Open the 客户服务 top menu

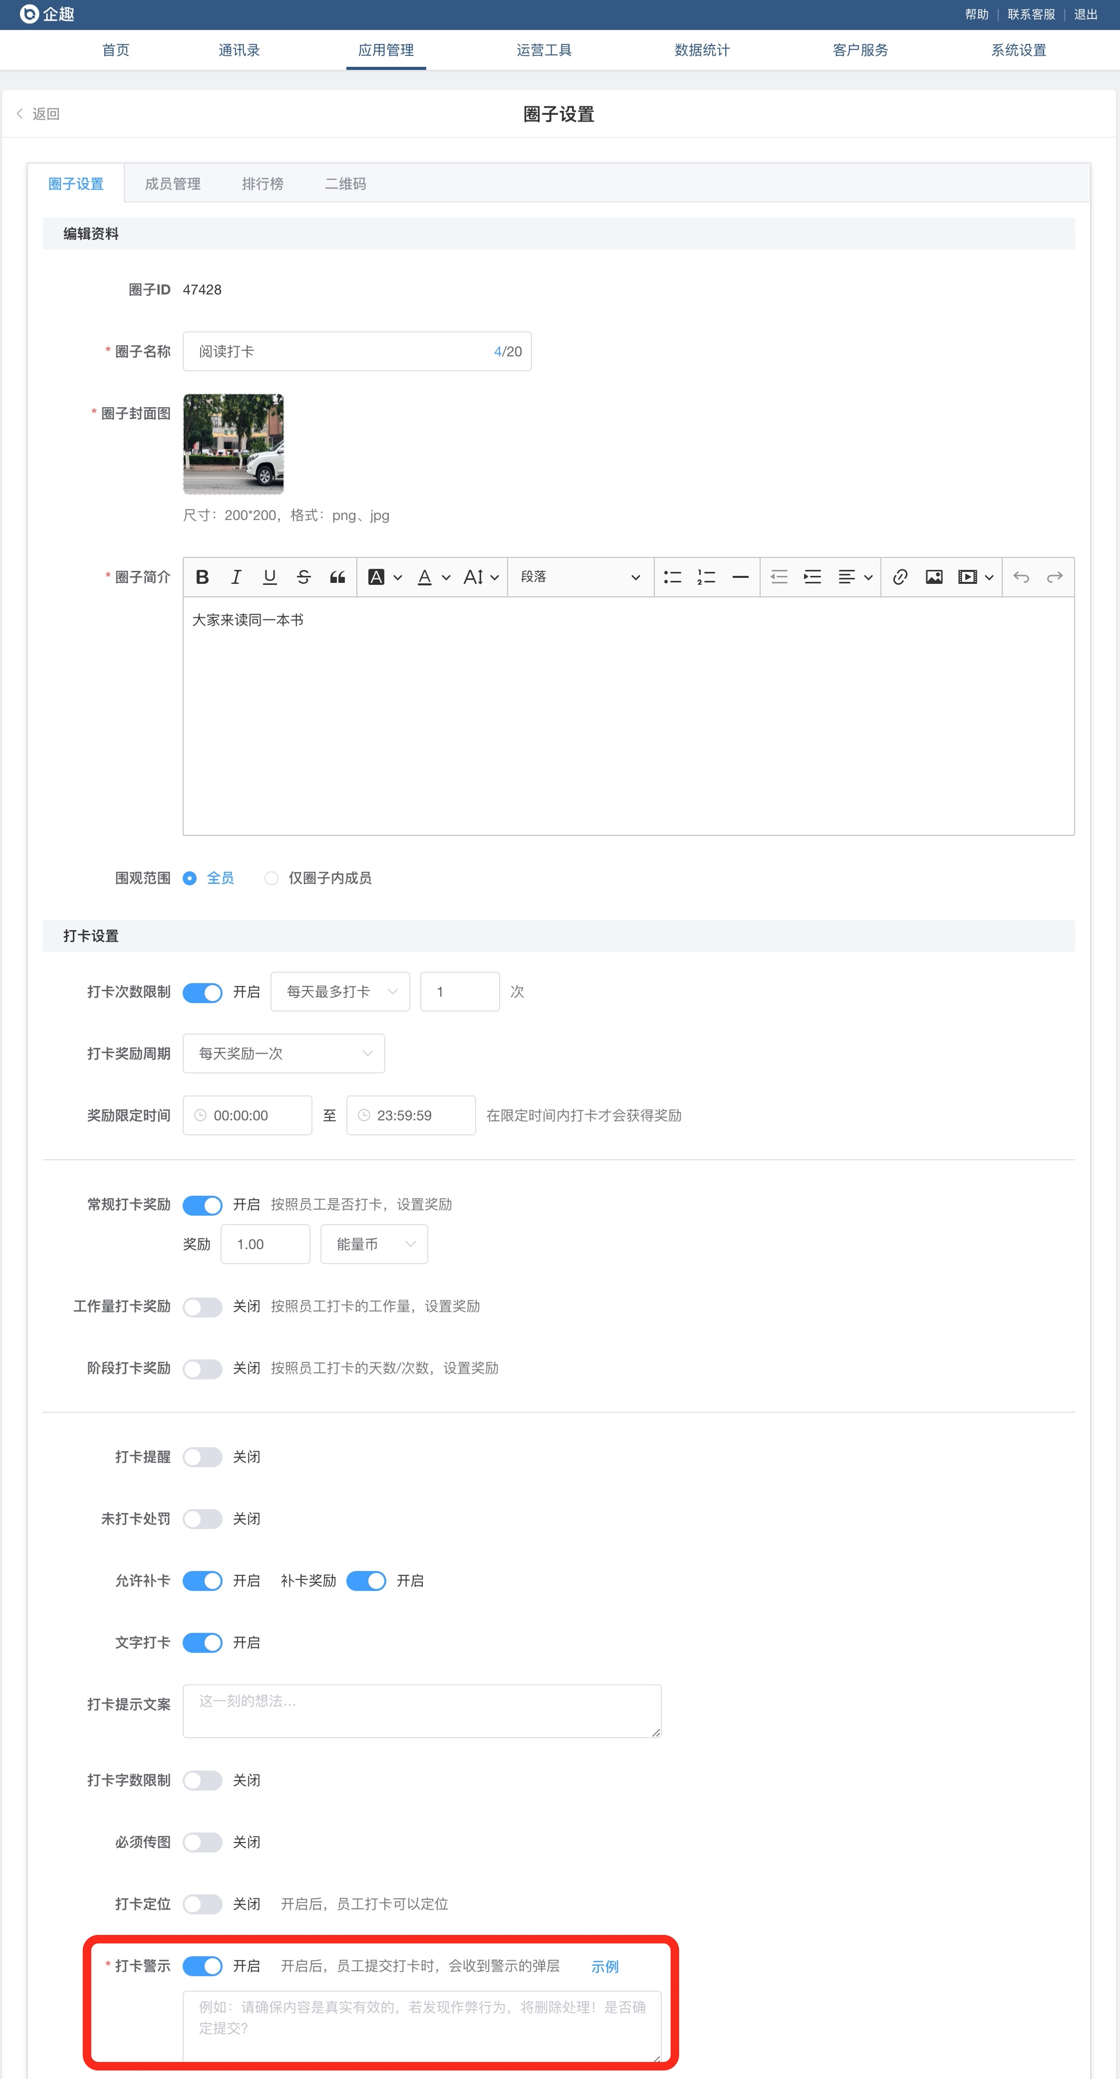(x=860, y=50)
